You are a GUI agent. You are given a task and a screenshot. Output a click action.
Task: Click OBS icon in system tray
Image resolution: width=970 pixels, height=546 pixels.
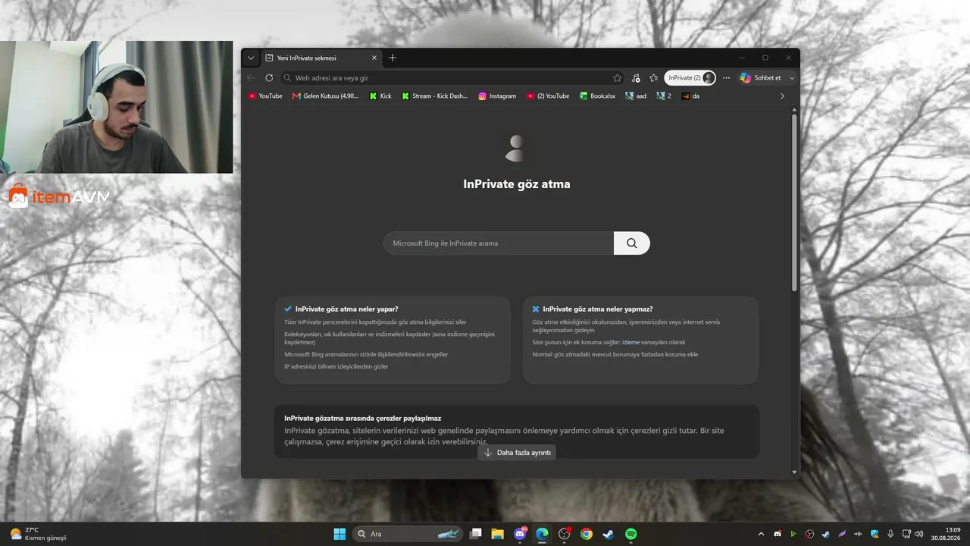point(810,534)
